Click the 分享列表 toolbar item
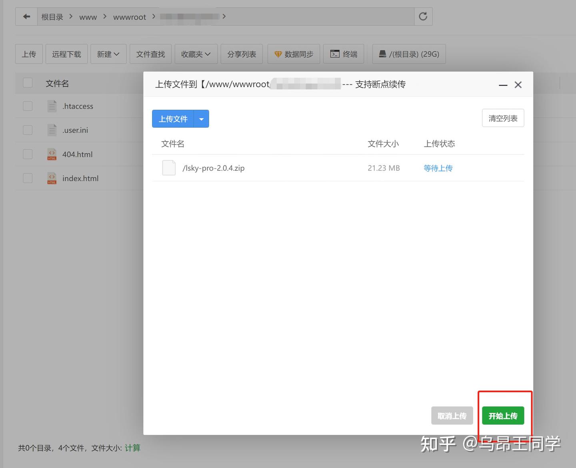This screenshot has height=468, width=576. tap(241, 54)
